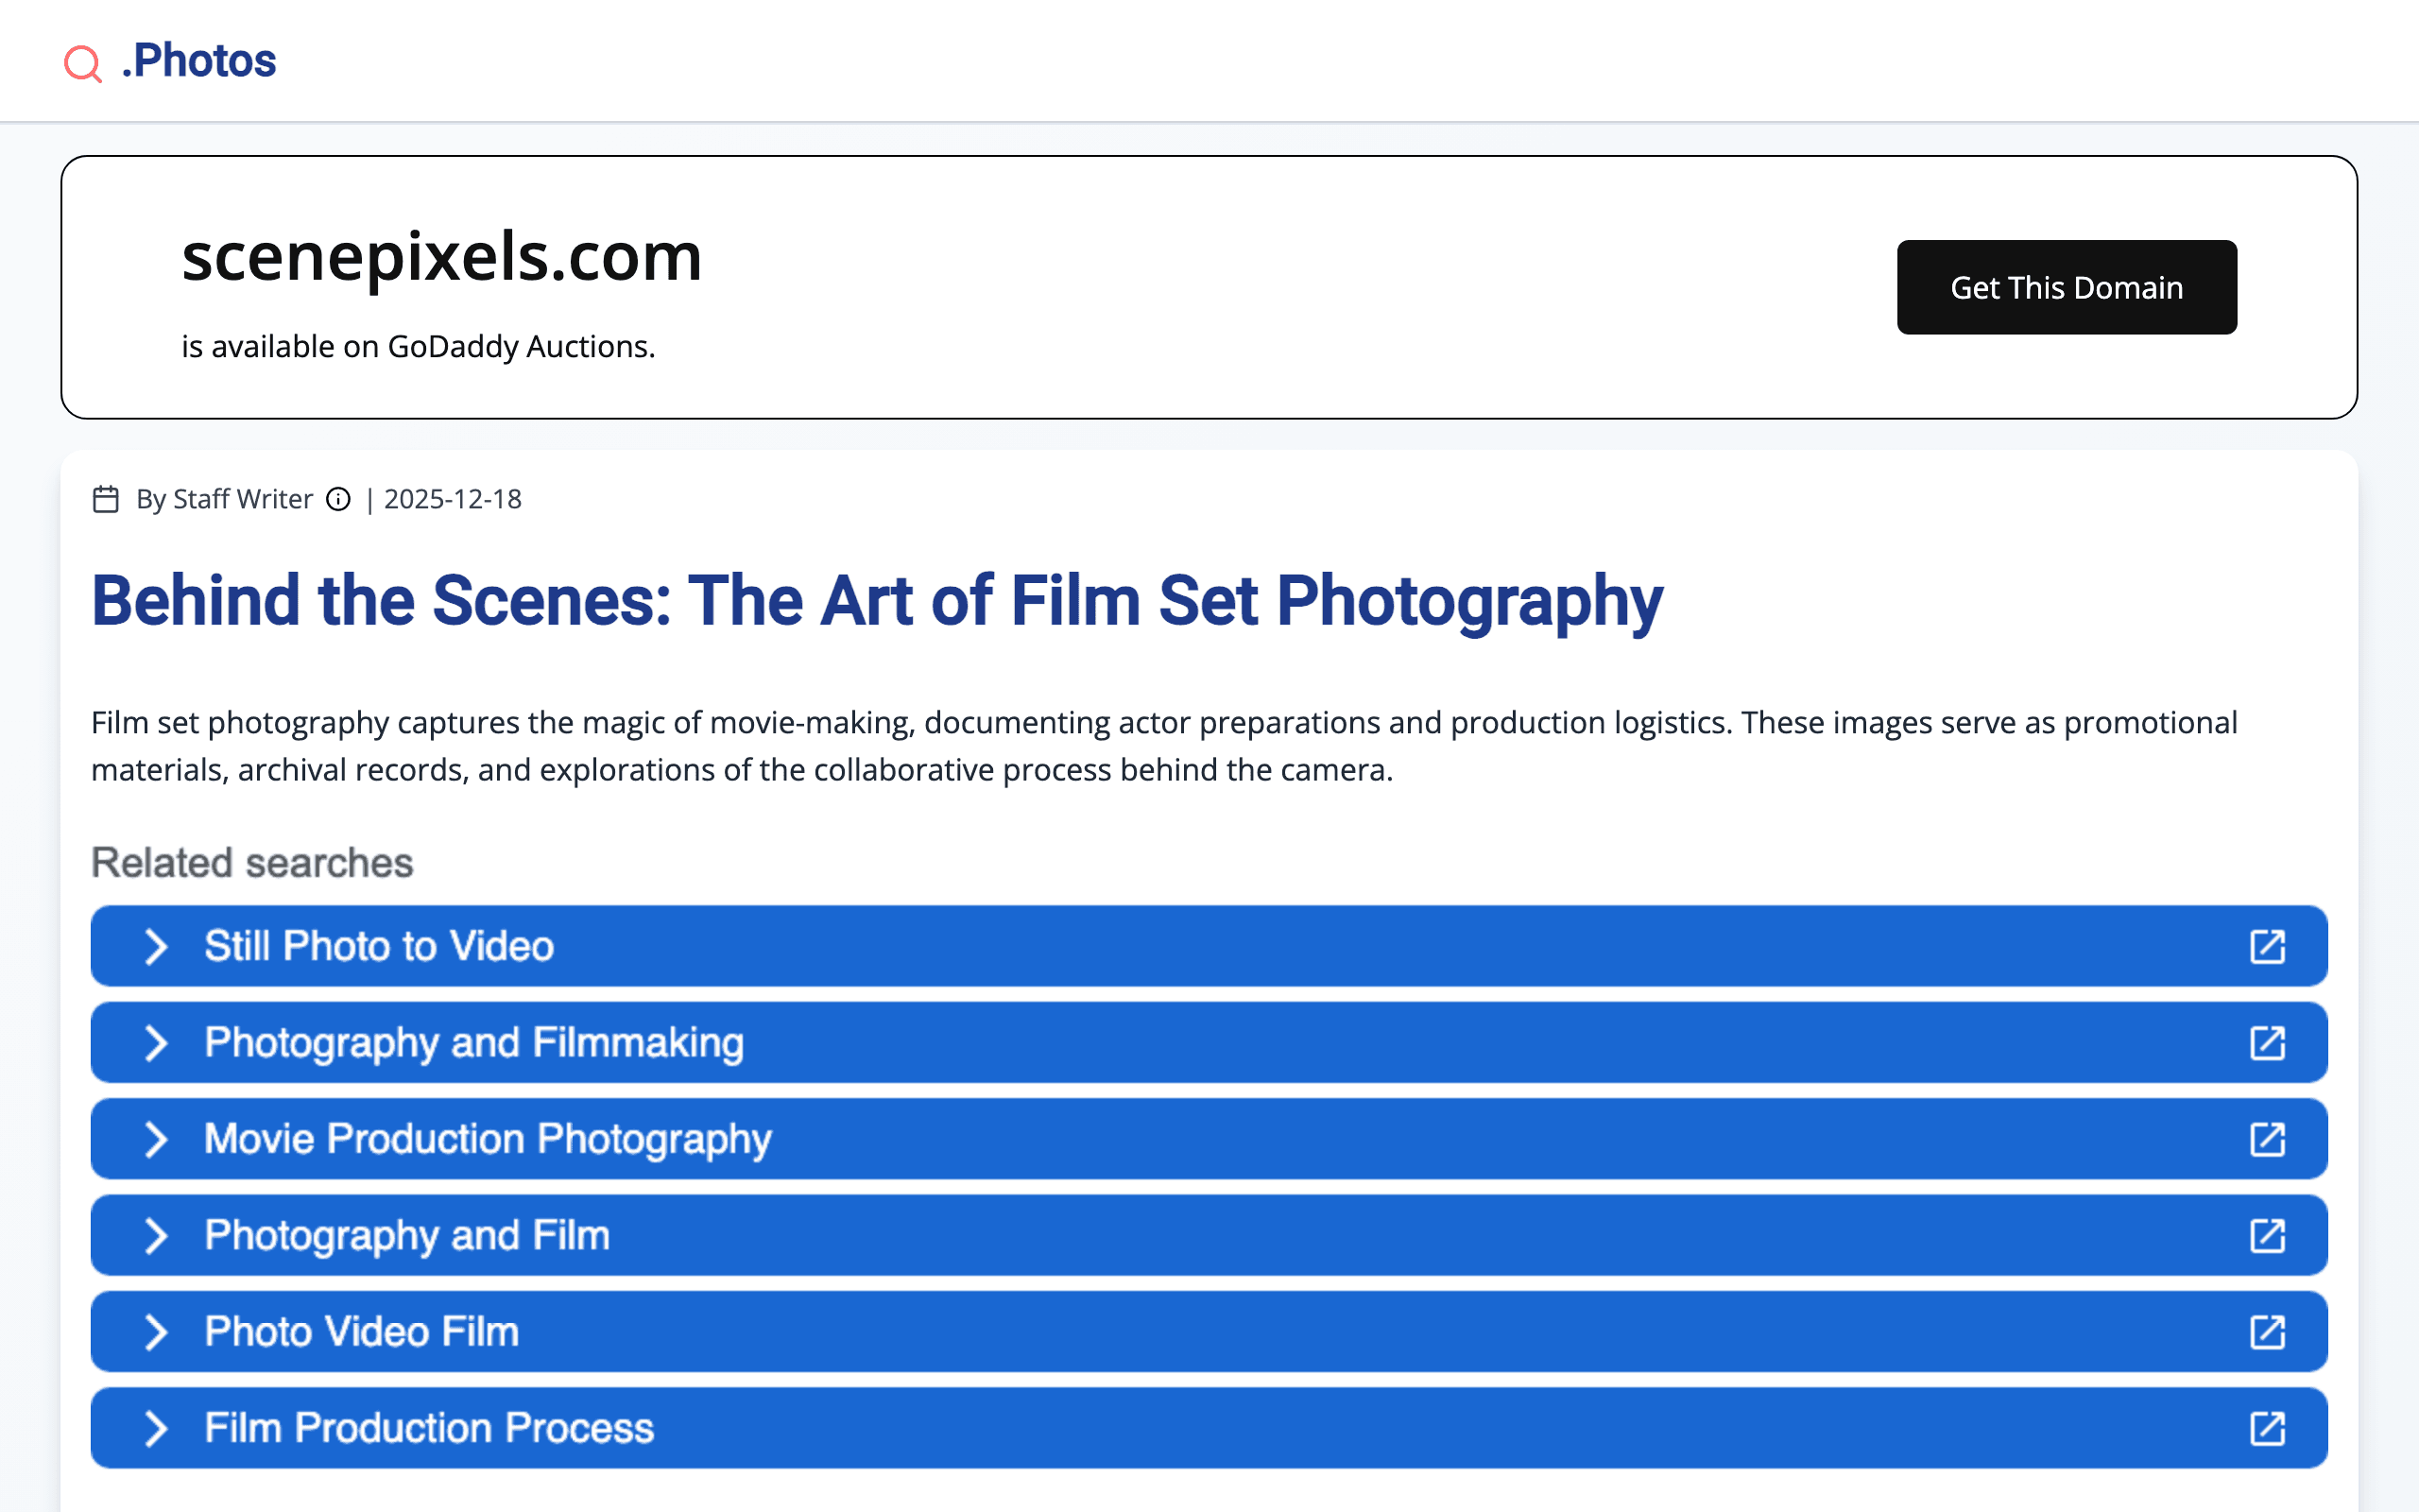Image resolution: width=2419 pixels, height=1512 pixels.
Task: Select the Photo Video Film related search
Action: tap(362, 1332)
